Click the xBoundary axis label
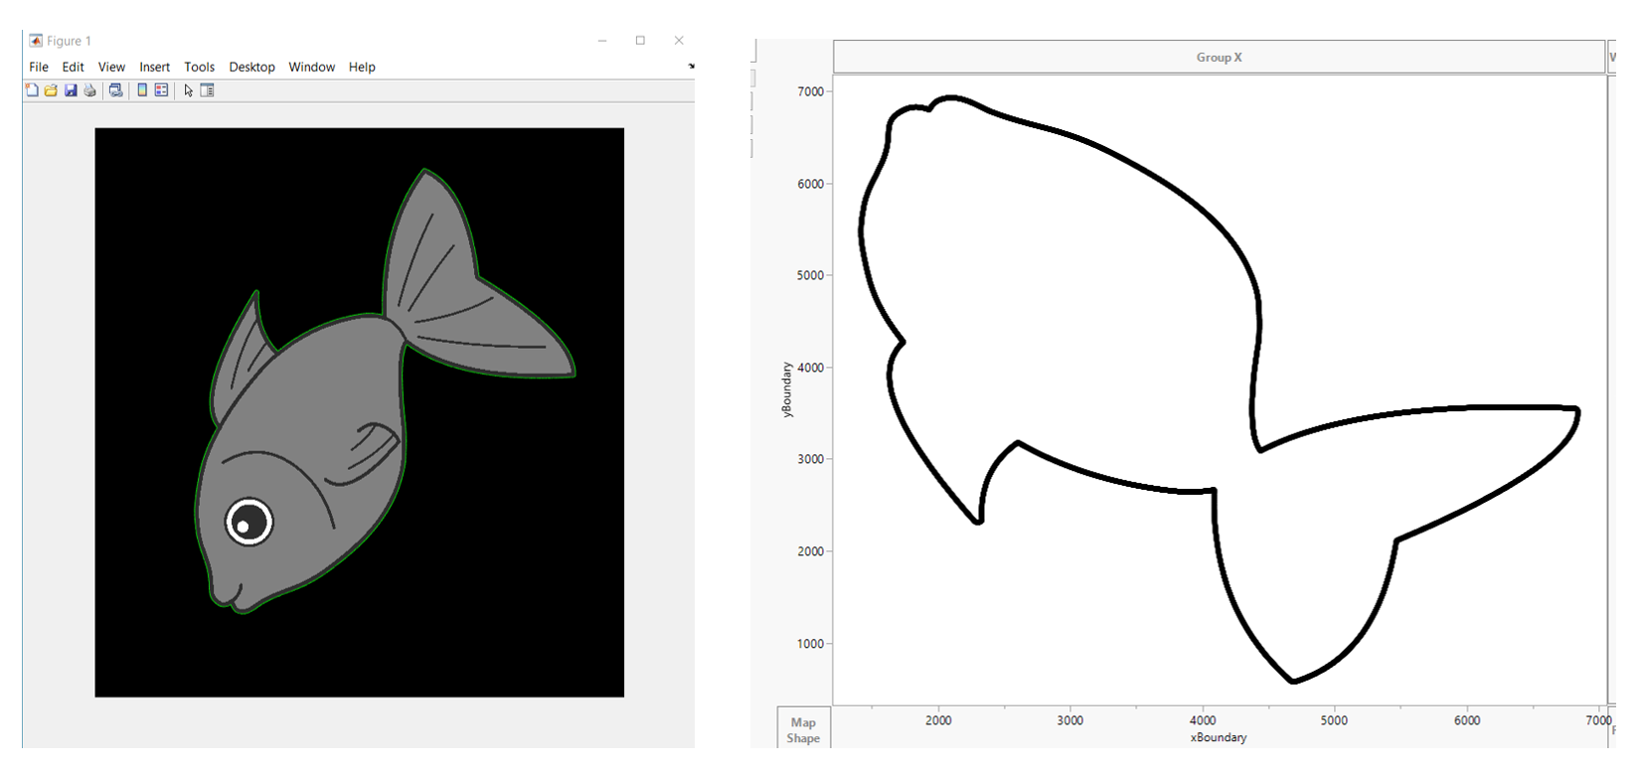 (1218, 737)
